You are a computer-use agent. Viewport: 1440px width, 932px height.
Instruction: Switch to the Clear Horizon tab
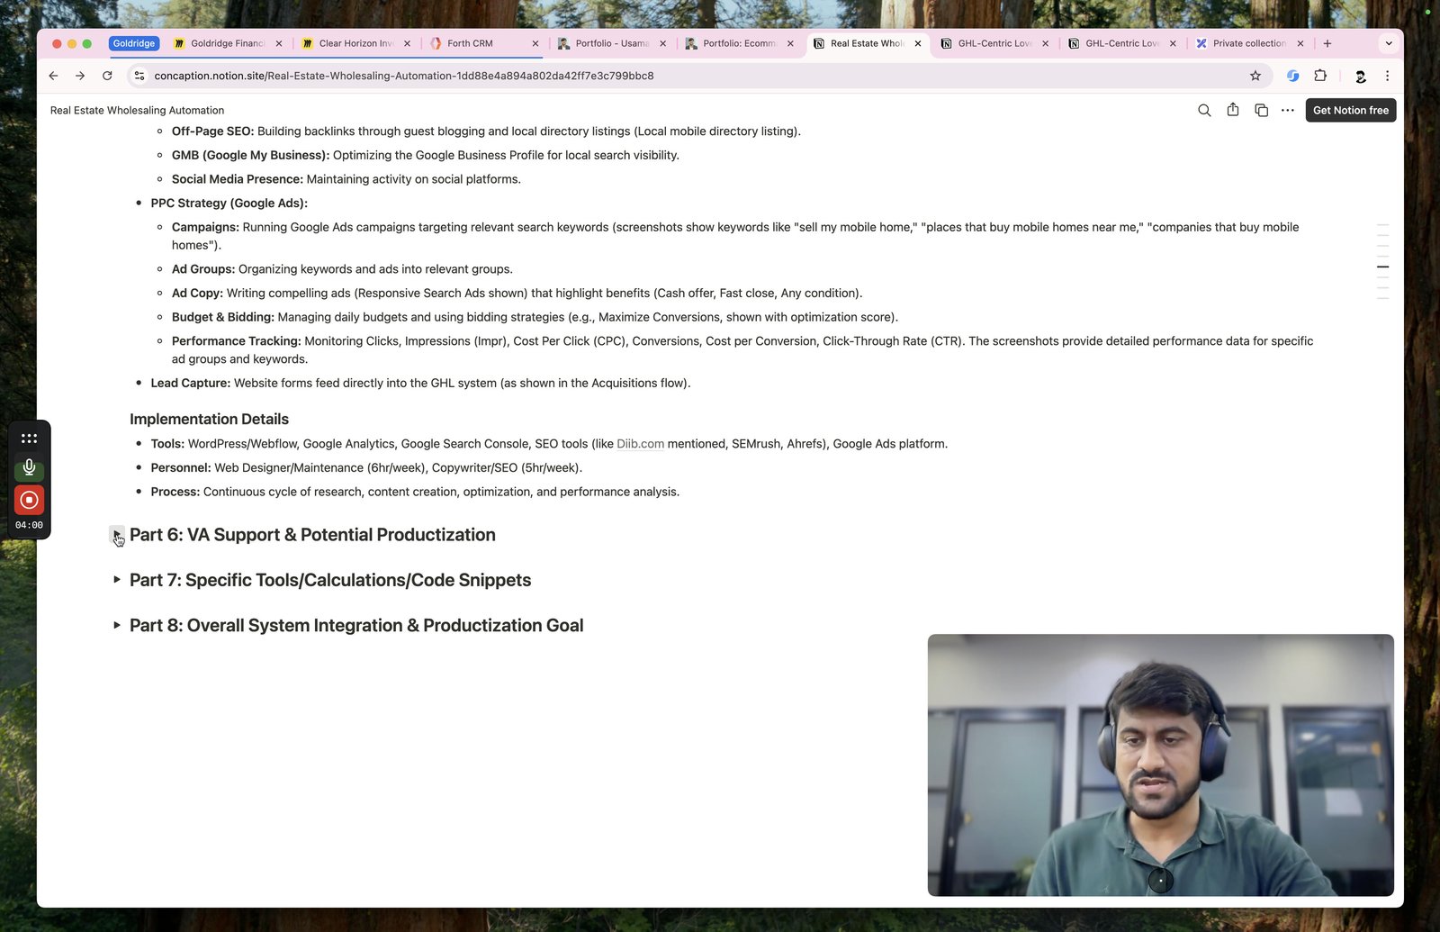click(355, 43)
